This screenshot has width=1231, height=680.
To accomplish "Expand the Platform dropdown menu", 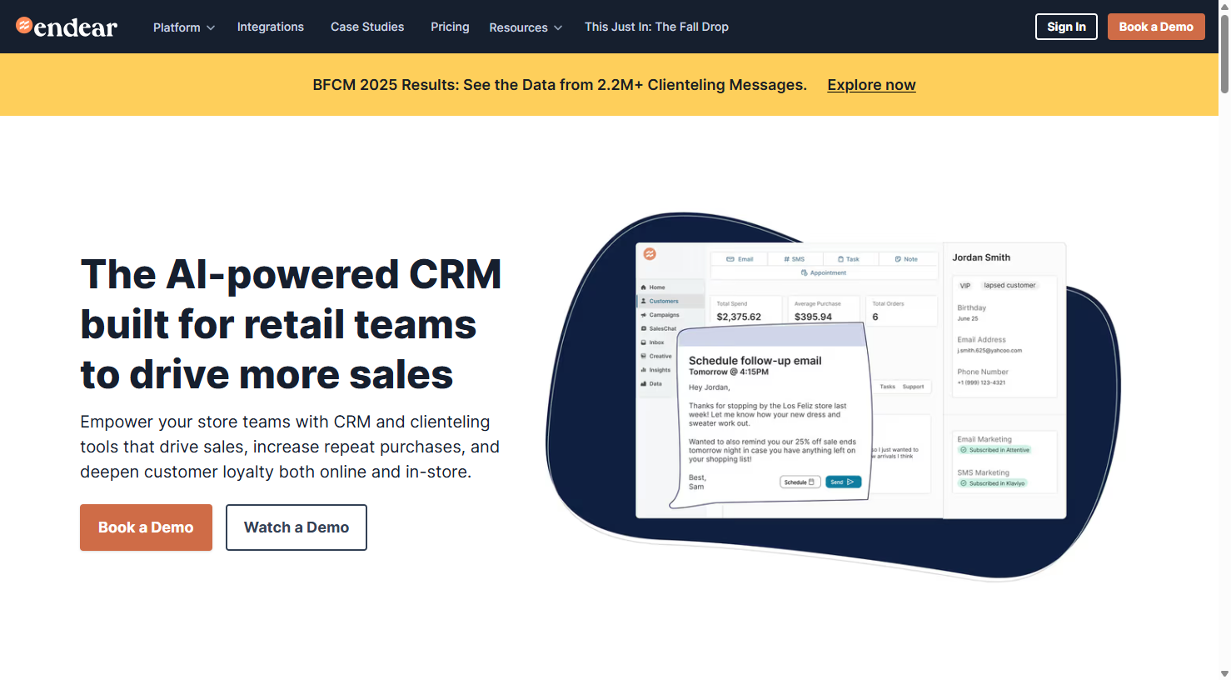I will (x=184, y=26).
